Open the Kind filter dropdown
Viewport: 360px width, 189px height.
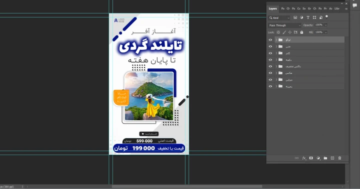coord(279,17)
